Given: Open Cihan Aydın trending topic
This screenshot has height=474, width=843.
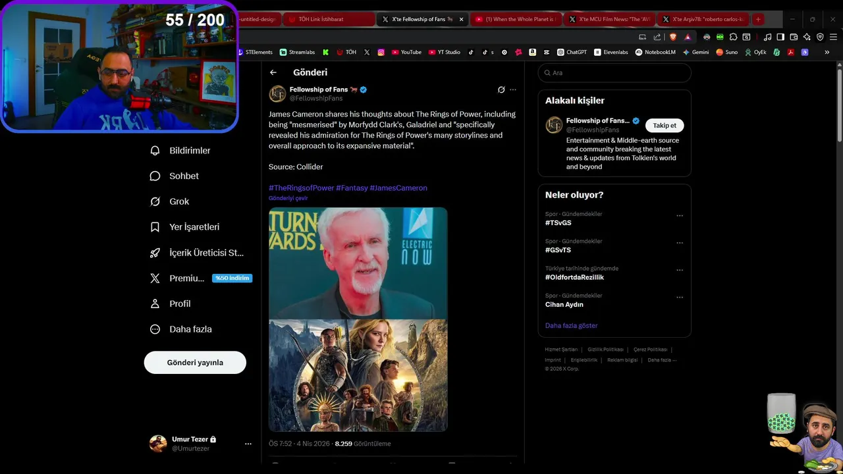Looking at the screenshot, I should (x=564, y=305).
